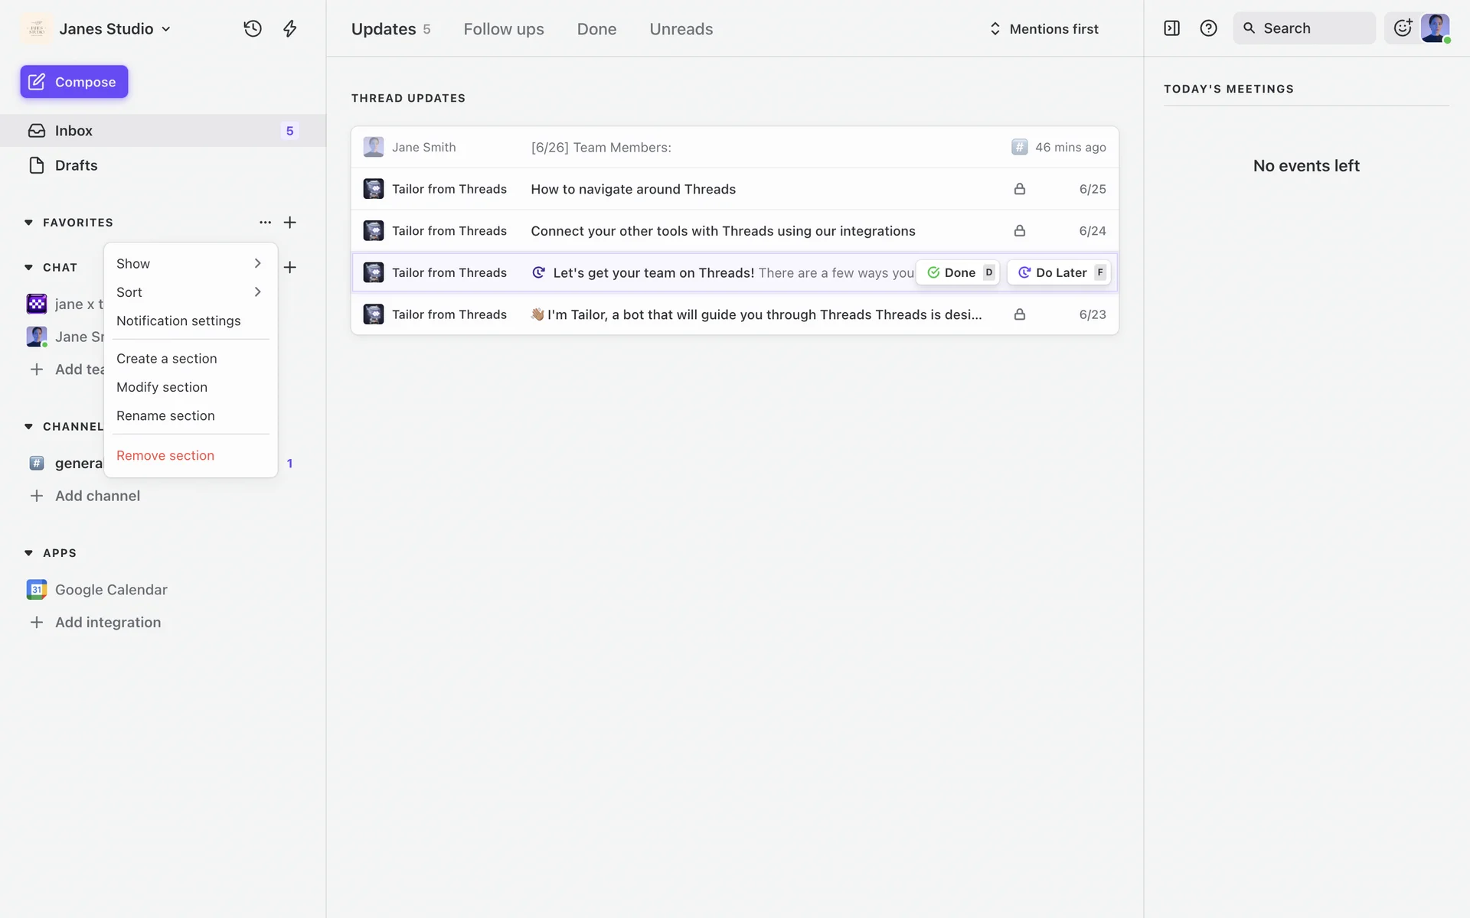
Task: Click the lightning bolt activity icon
Action: click(x=289, y=29)
